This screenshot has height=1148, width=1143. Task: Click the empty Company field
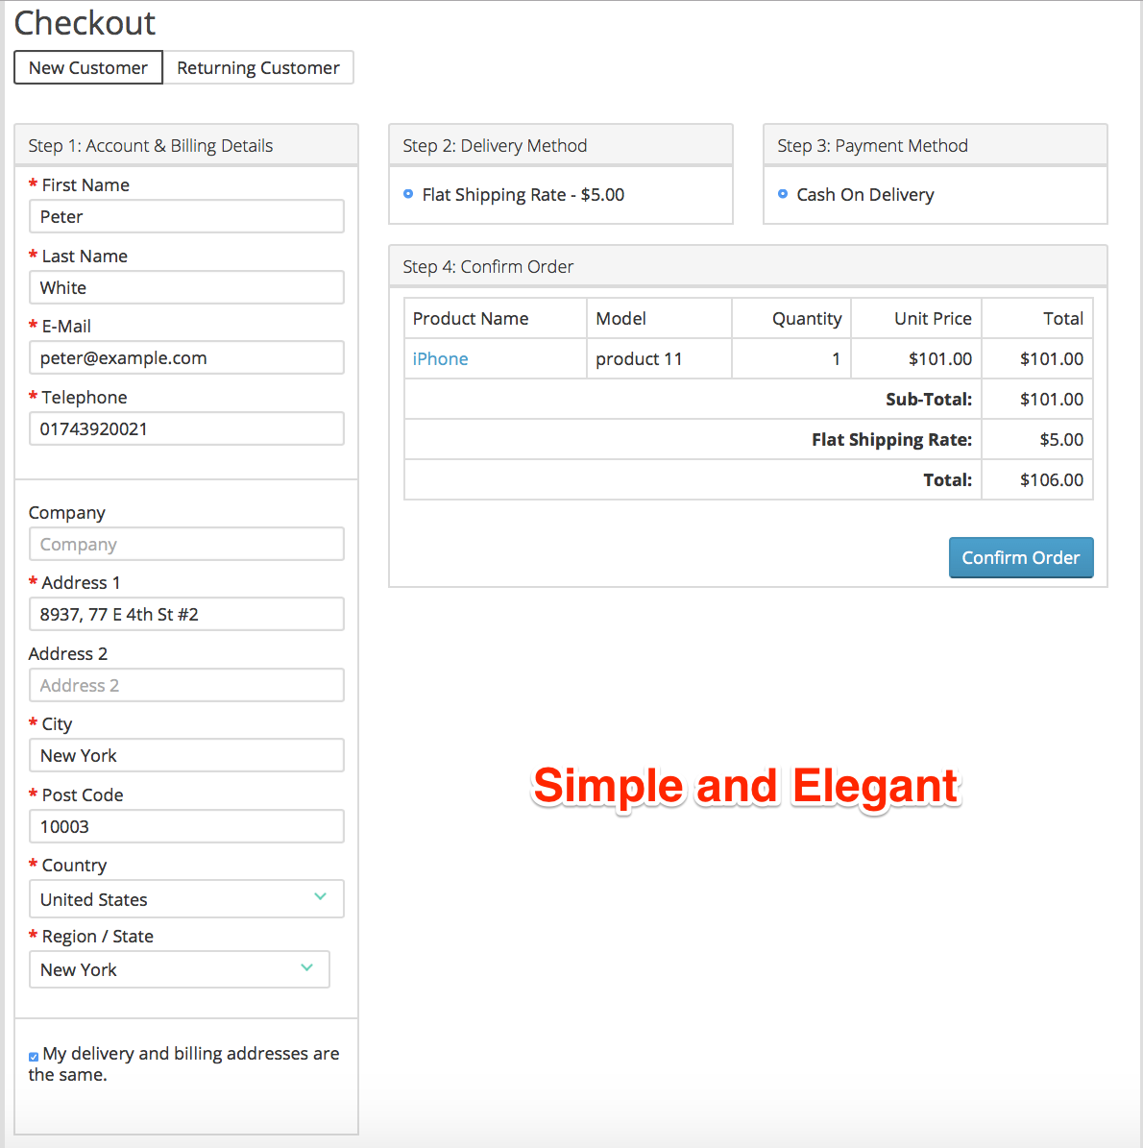[x=186, y=544]
